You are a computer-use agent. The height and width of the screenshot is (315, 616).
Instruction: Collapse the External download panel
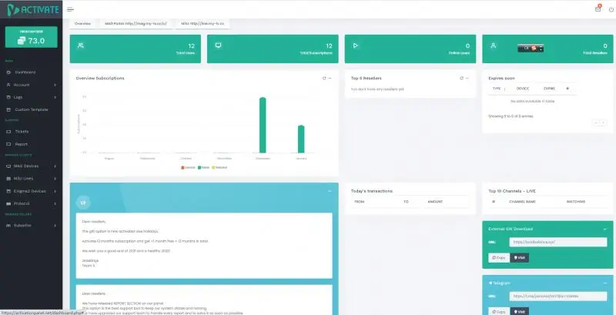tap(604, 229)
